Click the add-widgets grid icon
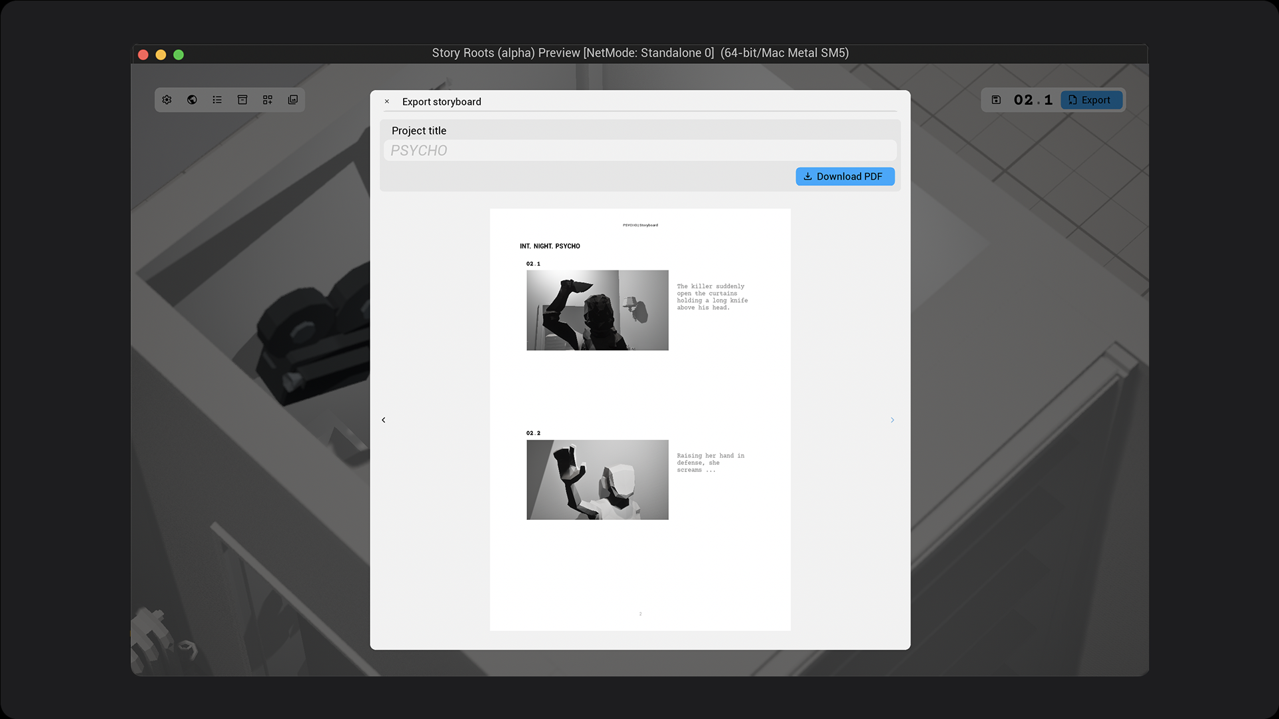This screenshot has width=1279, height=719. point(268,100)
